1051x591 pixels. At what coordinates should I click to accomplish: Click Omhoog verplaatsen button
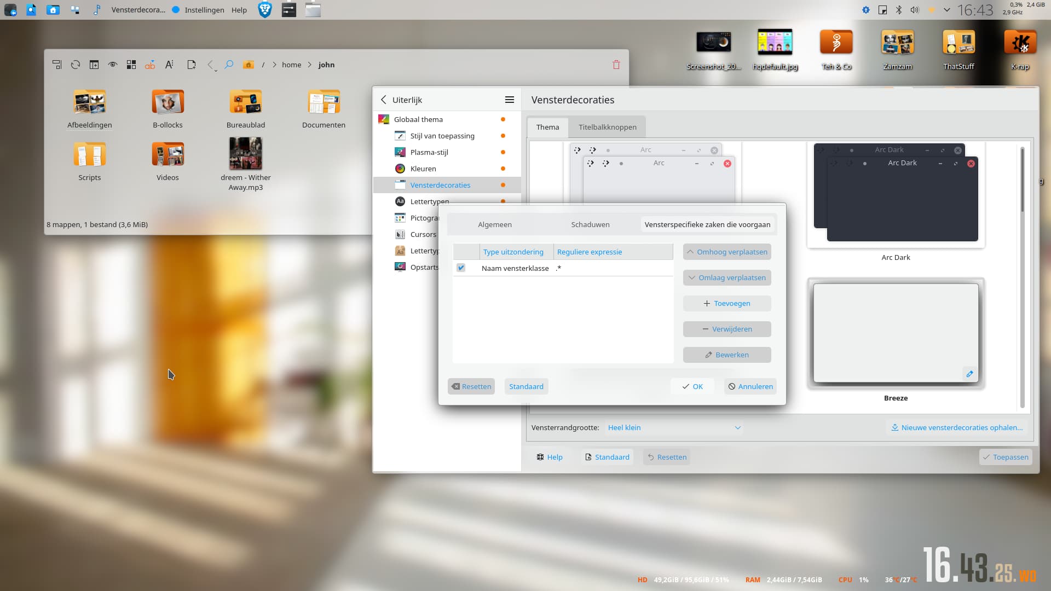727,252
